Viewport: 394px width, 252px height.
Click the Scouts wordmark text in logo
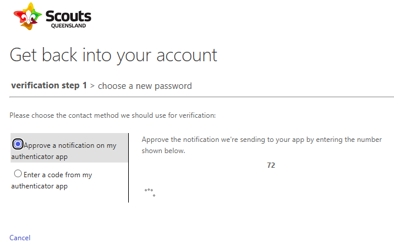click(68, 16)
